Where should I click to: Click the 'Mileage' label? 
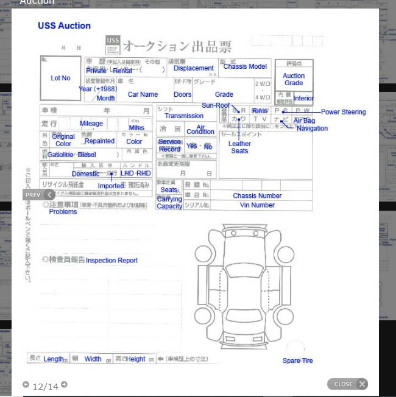(x=91, y=124)
